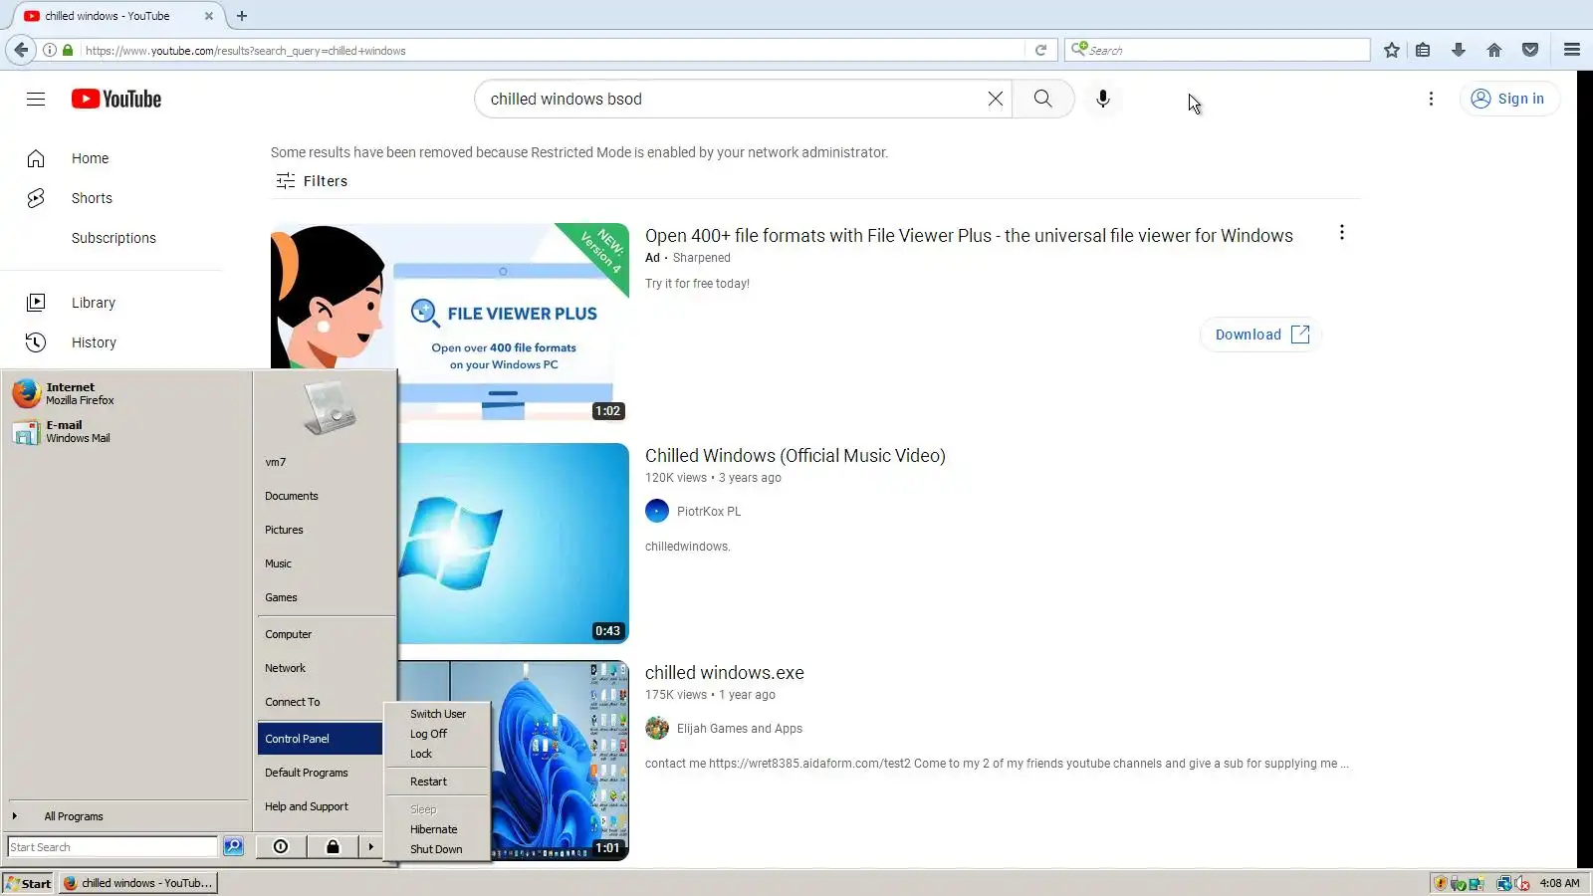Open the Elijah Games and Apps channel name
1593x896 pixels.
tap(740, 729)
